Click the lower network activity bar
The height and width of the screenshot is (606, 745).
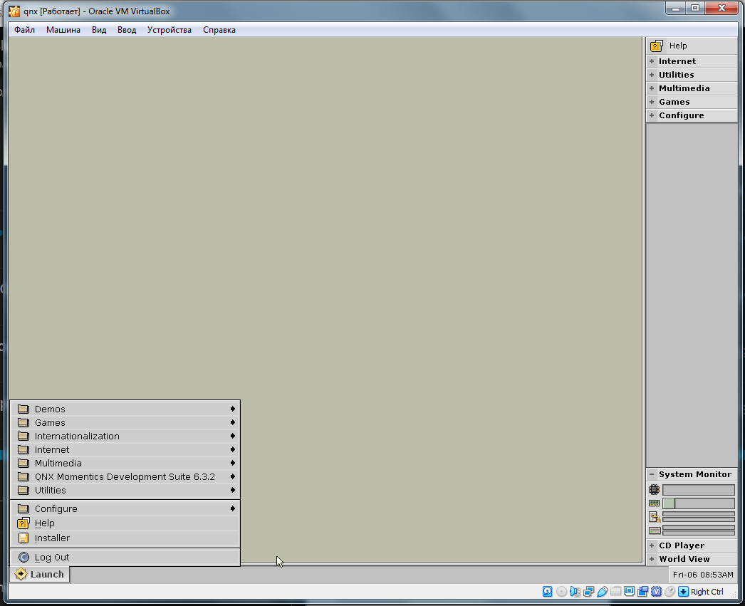(699, 520)
